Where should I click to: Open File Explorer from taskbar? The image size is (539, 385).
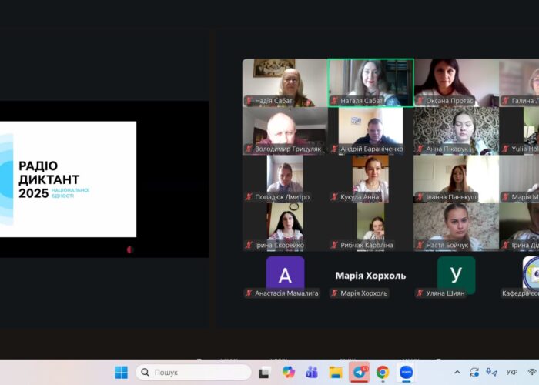coord(336,372)
